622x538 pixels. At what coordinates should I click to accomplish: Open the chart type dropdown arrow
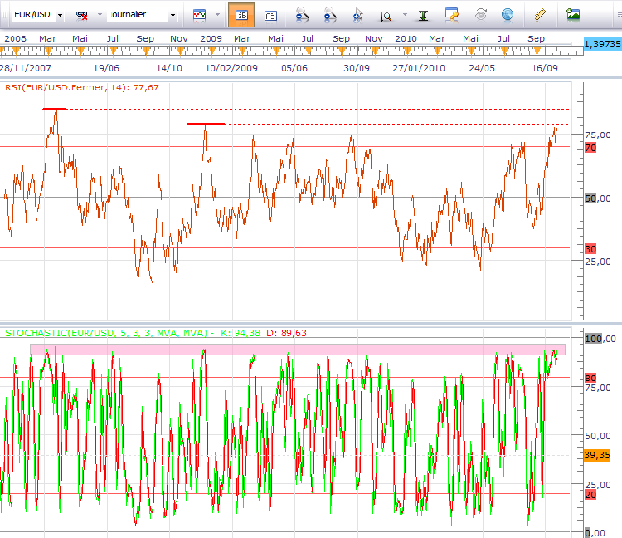[217, 15]
